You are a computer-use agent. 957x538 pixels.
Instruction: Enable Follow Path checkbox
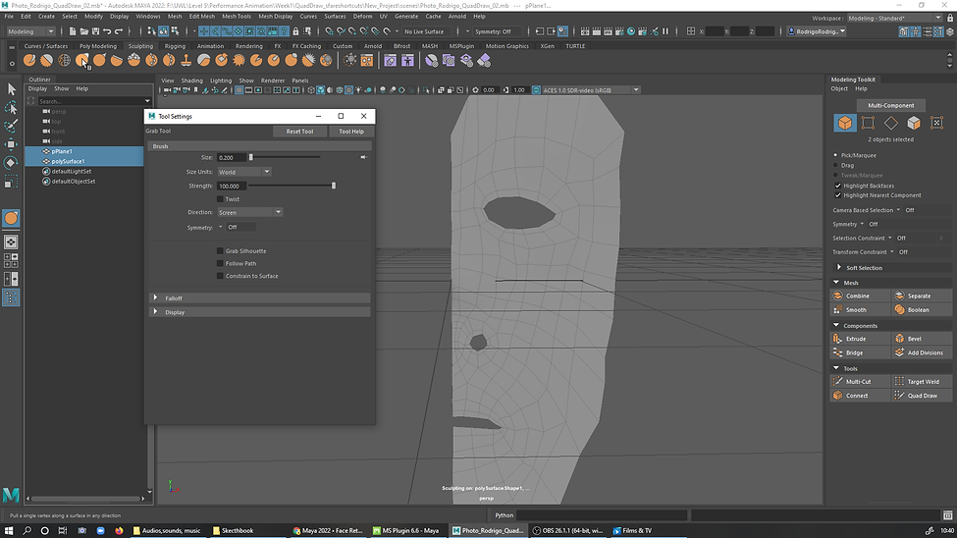point(220,263)
